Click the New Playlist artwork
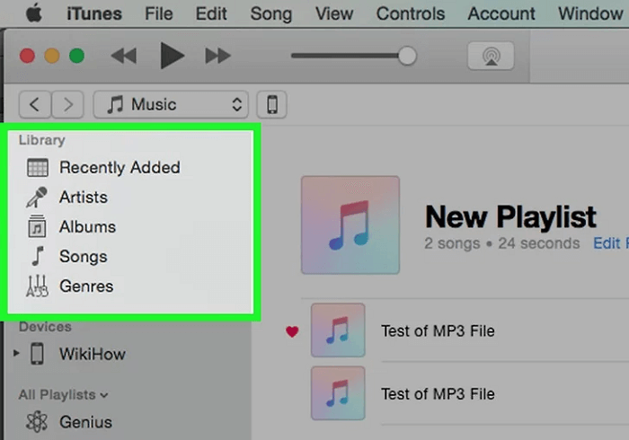Image resolution: width=629 pixels, height=440 pixels. tap(350, 225)
